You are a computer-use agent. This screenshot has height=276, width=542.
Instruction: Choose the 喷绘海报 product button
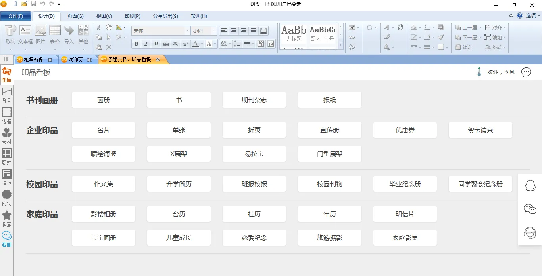[104, 154]
